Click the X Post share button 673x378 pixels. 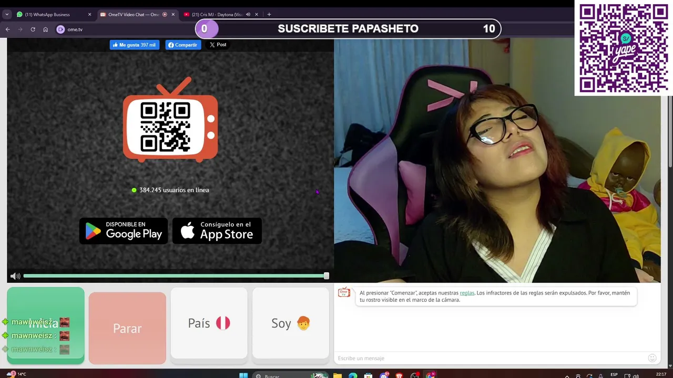218,45
